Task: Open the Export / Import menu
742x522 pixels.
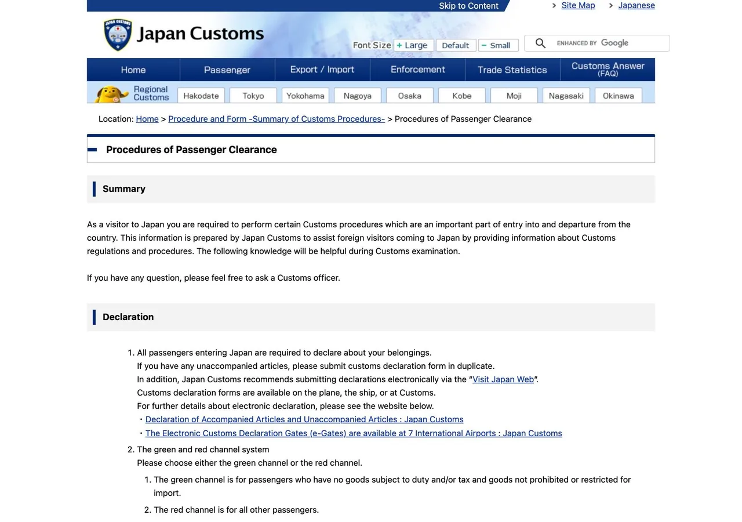Action: pos(322,70)
